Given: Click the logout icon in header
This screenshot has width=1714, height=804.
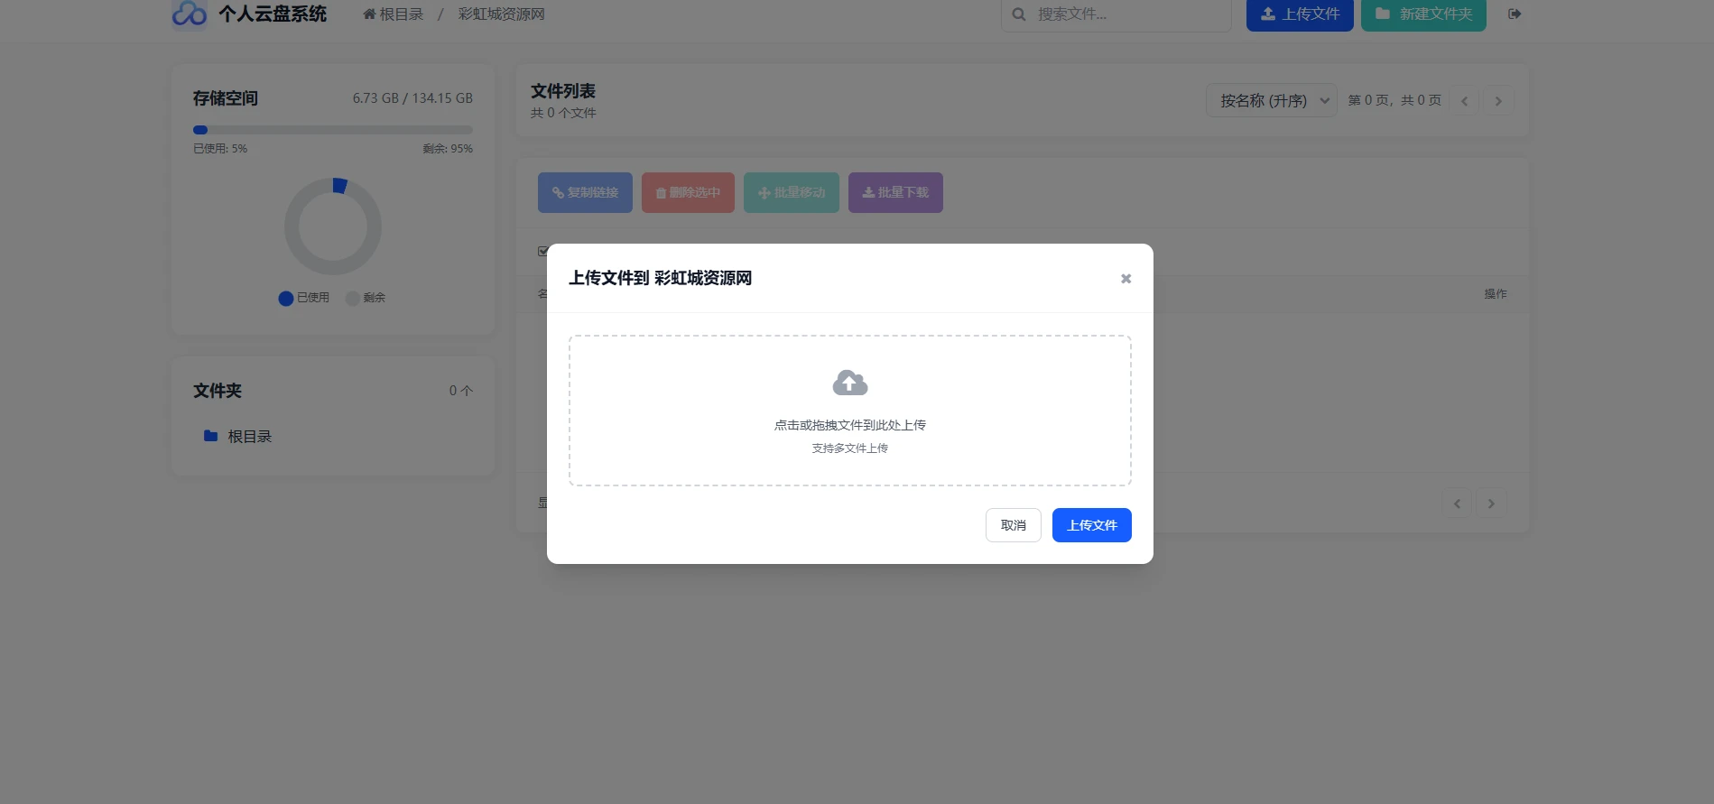Looking at the screenshot, I should pos(1515,14).
